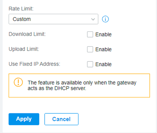Click the orange exclamation warning icon
This screenshot has width=157, height=133.
coord(18,82)
